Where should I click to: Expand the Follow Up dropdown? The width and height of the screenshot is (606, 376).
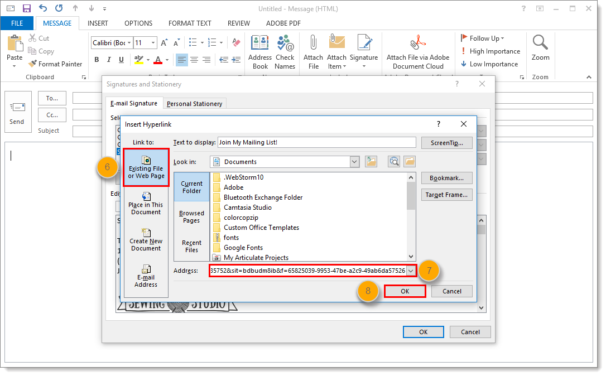503,38
